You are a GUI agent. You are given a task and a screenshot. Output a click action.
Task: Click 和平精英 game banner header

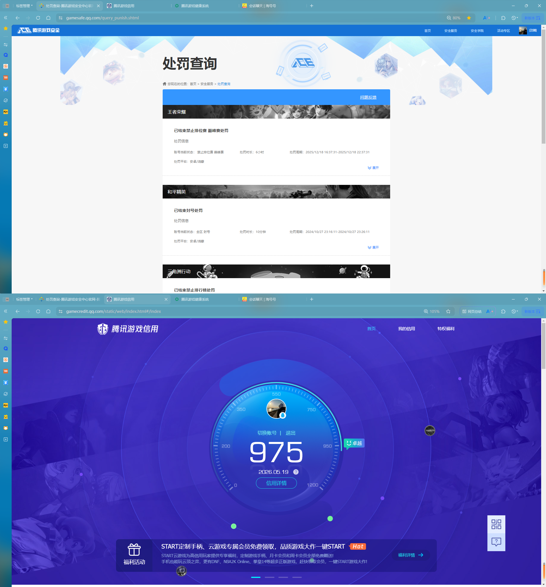pos(276,192)
